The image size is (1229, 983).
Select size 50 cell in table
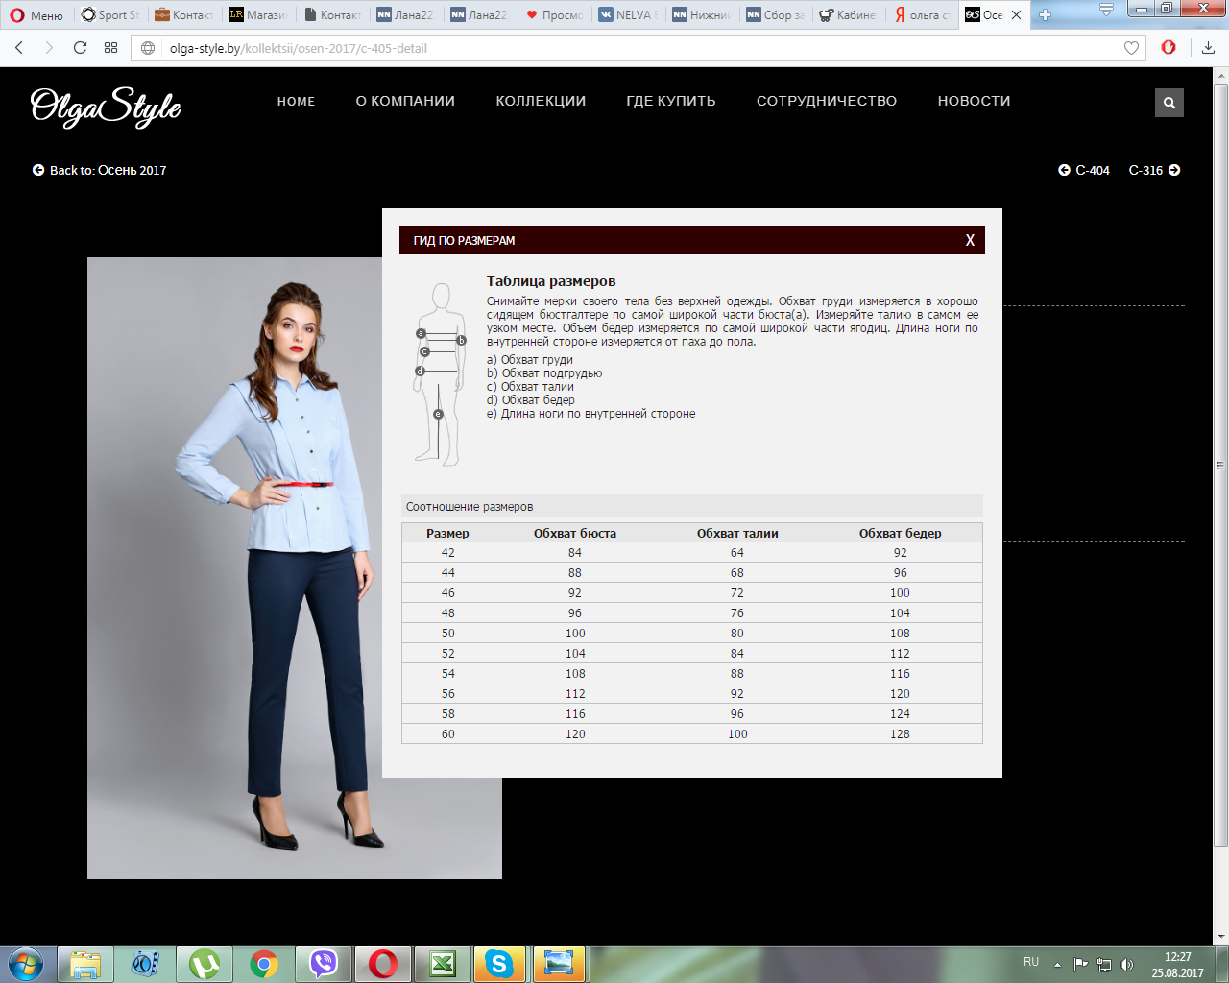[448, 634]
